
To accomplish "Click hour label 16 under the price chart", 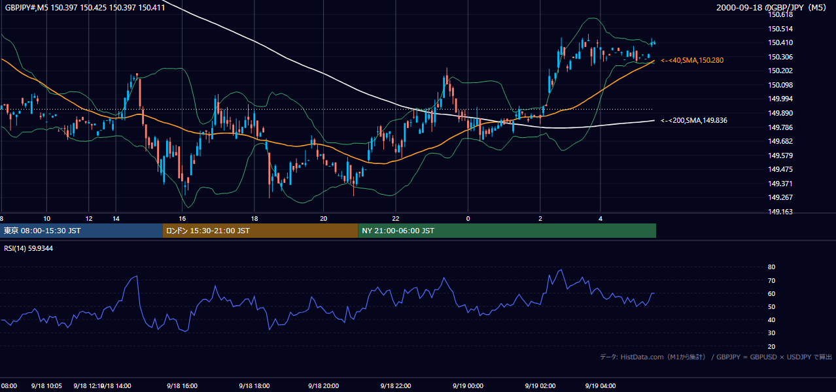I will tap(183, 218).
